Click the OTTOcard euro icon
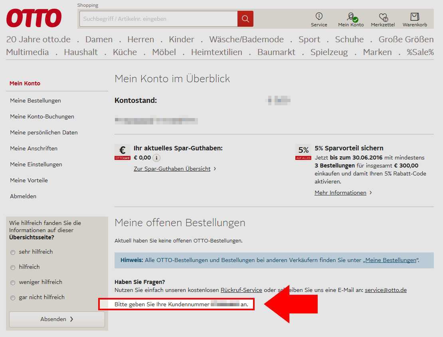443x337 pixels. [122, 152]
